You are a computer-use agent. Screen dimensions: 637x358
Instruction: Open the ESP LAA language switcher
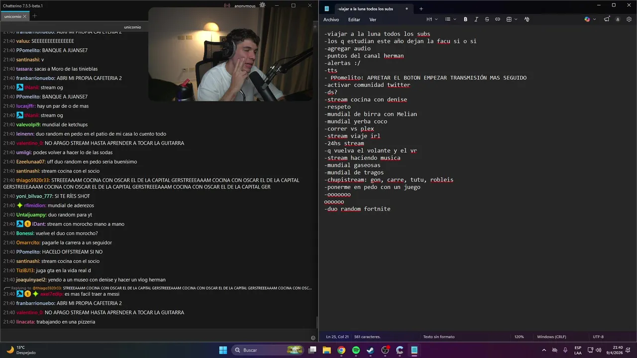click(x=578, y=350)
